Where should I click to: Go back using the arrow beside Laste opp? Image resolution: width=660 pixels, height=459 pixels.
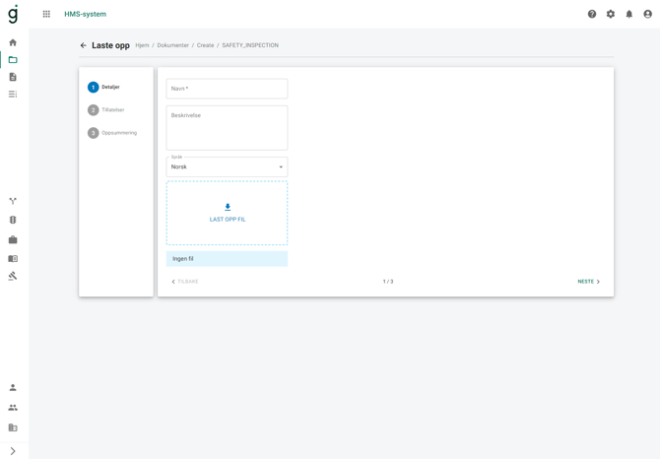(x=84, y=45)
